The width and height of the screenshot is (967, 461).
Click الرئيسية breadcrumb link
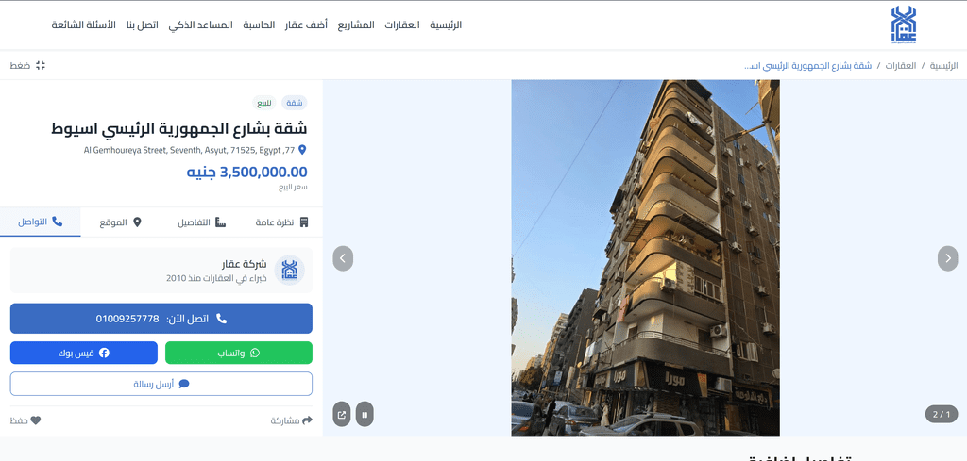(943, 65)
